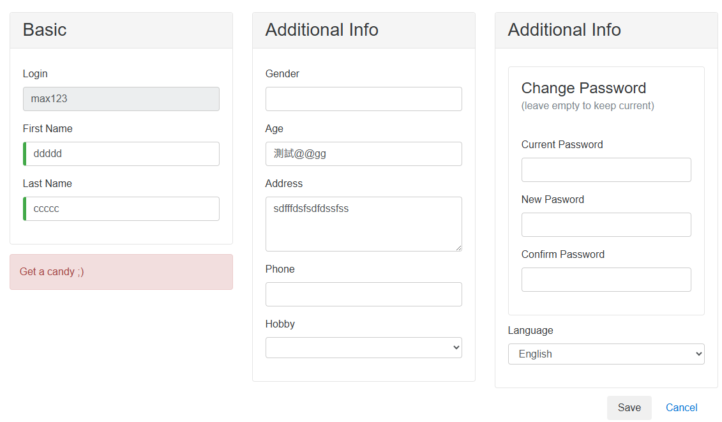Click the Login field showing max123
Viewport: 722px width, 422px height.
(x=121, y=99)
